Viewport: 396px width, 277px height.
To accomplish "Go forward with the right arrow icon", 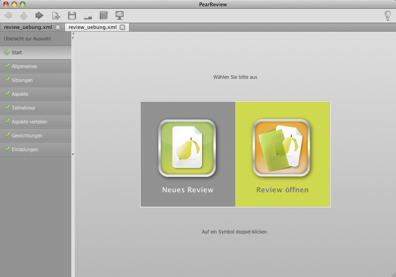I will (39, 15).
